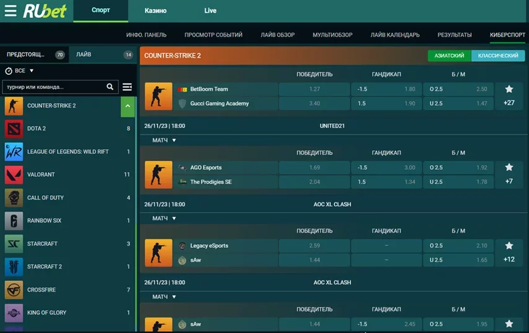Pick BetBoom over 2.5 at 2.50
This screenshot has height=333, width=529.
pyautogui.click(x=458, y=89)
